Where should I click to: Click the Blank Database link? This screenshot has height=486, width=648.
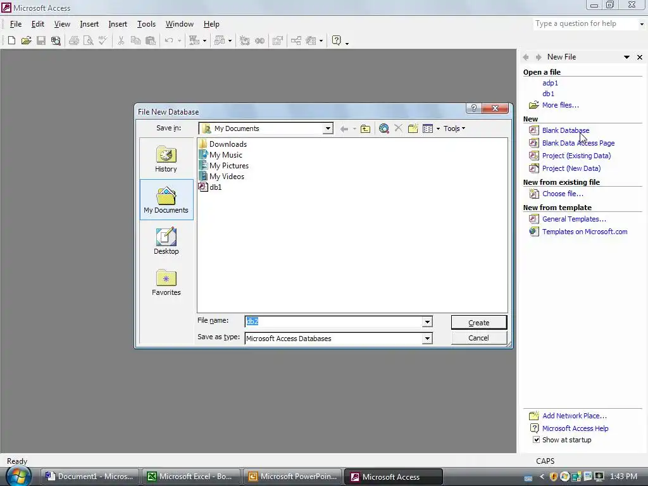coord(565,130)
